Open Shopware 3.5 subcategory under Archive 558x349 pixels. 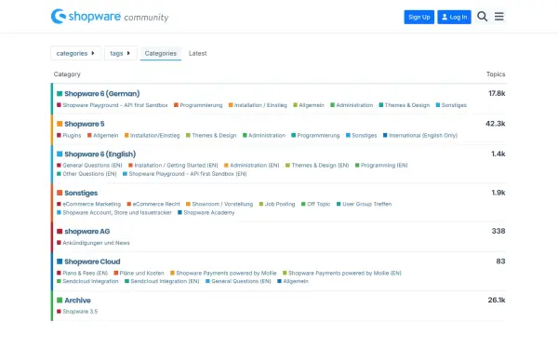click(x=80, y=312)
